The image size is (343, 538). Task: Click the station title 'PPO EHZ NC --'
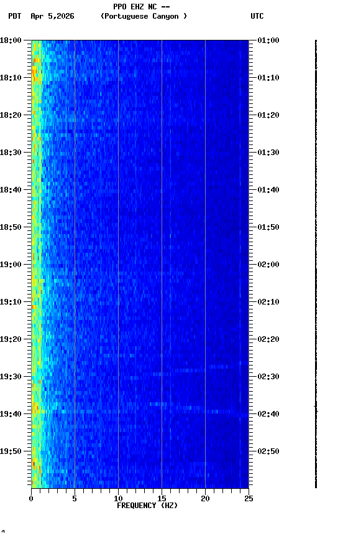142,7
